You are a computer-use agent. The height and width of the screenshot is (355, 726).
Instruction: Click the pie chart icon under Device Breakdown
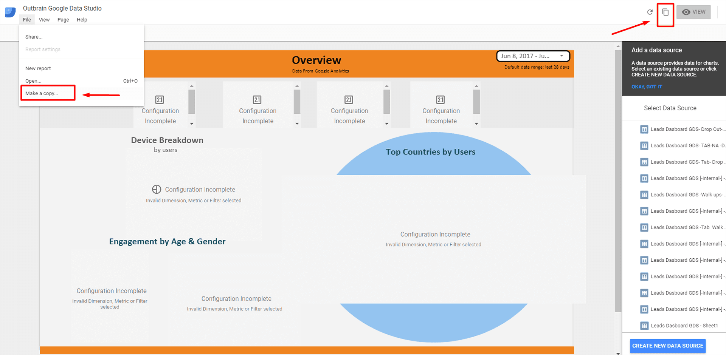(157, 189)
